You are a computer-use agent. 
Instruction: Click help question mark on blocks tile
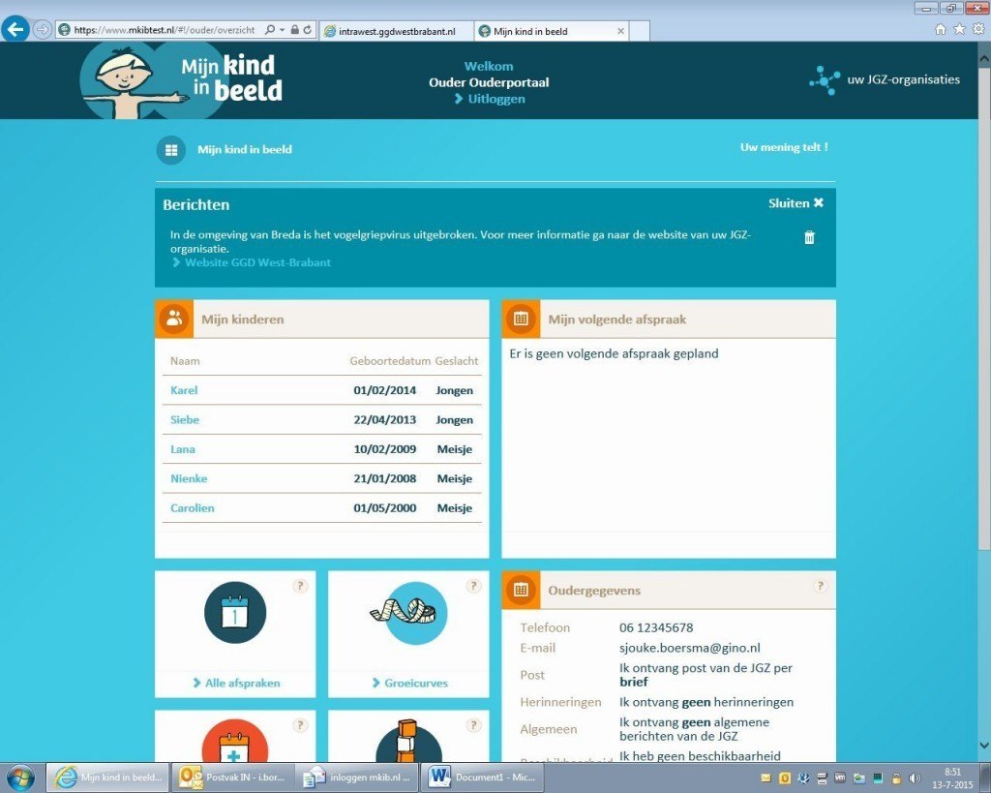(473, 725)
